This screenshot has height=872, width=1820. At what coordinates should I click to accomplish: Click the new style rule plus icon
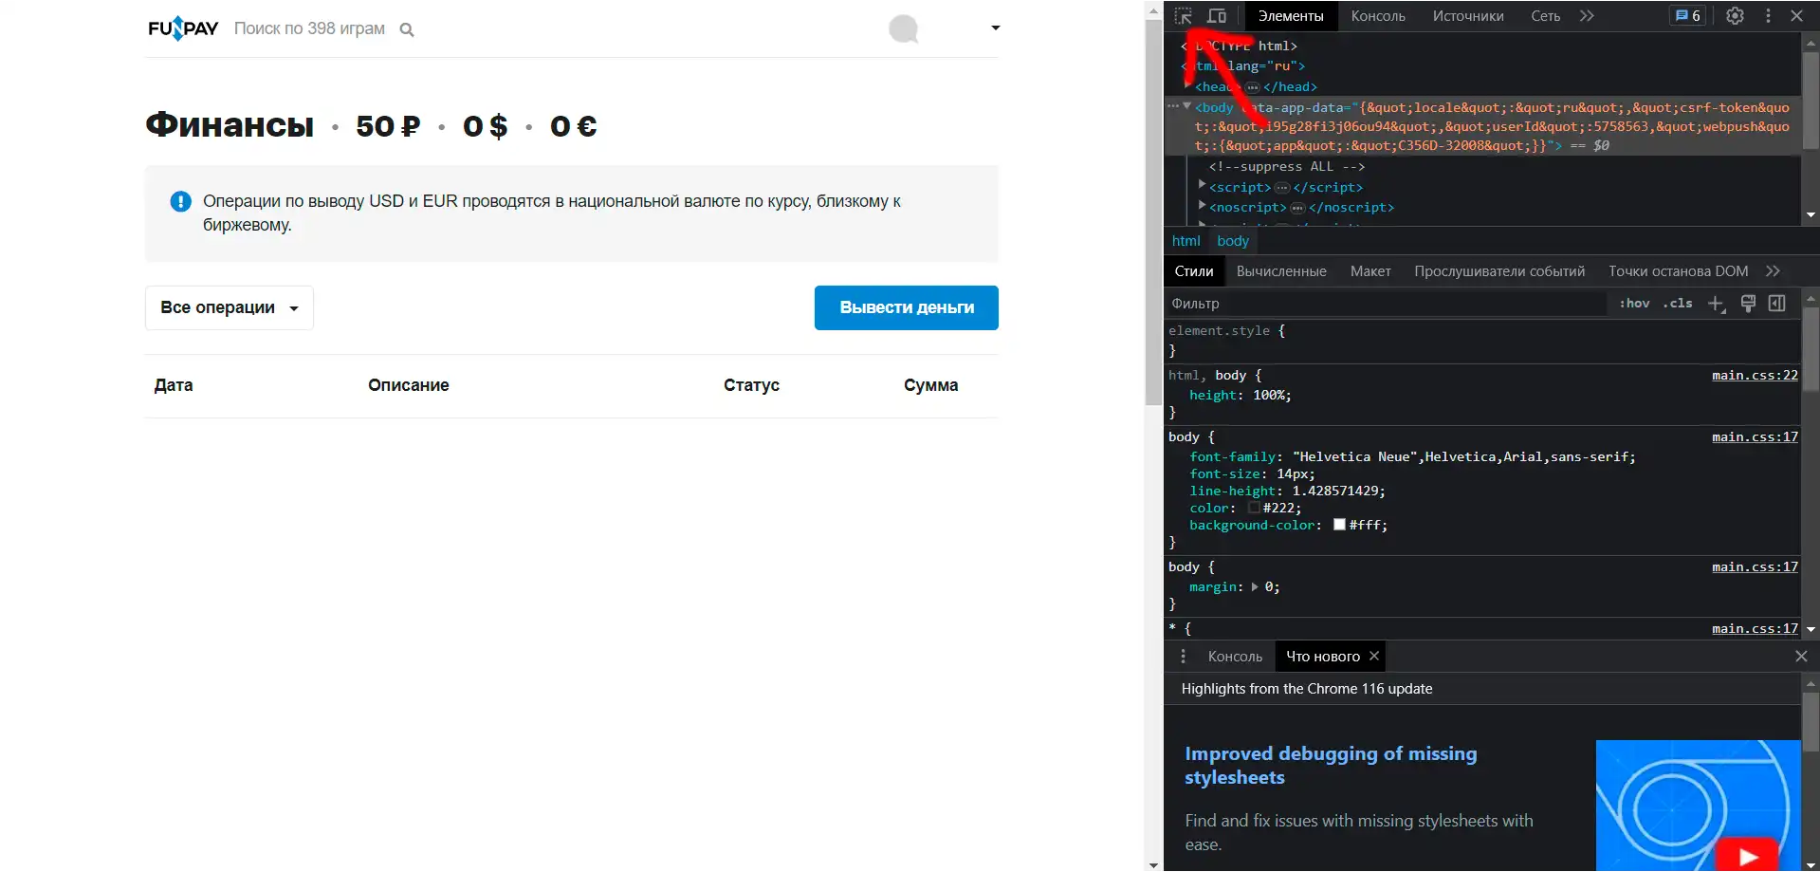[x=1716, y=304]
